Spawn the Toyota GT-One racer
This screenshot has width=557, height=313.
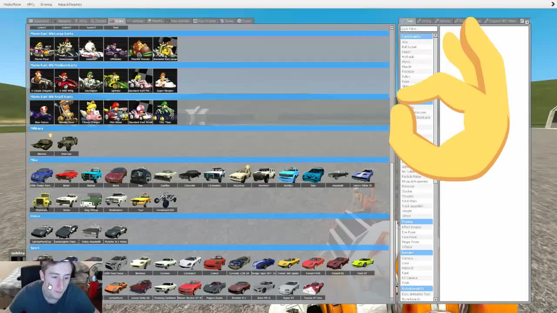pos(313,288)
